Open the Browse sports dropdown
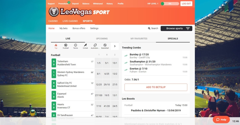 click(x=176, y=29)
